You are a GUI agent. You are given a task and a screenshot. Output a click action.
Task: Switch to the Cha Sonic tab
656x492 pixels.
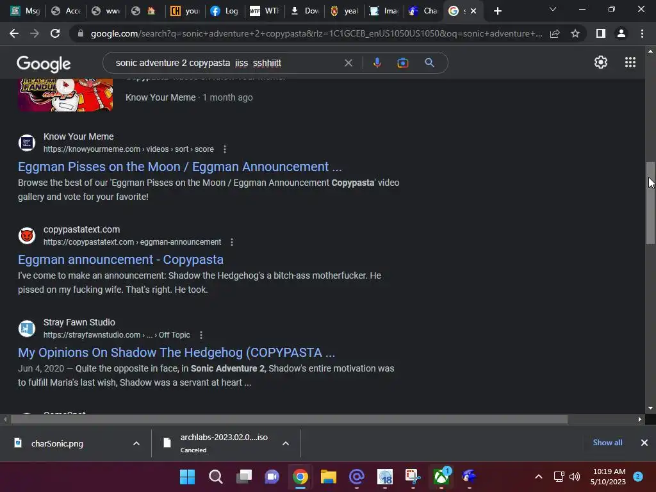[423, 11]
